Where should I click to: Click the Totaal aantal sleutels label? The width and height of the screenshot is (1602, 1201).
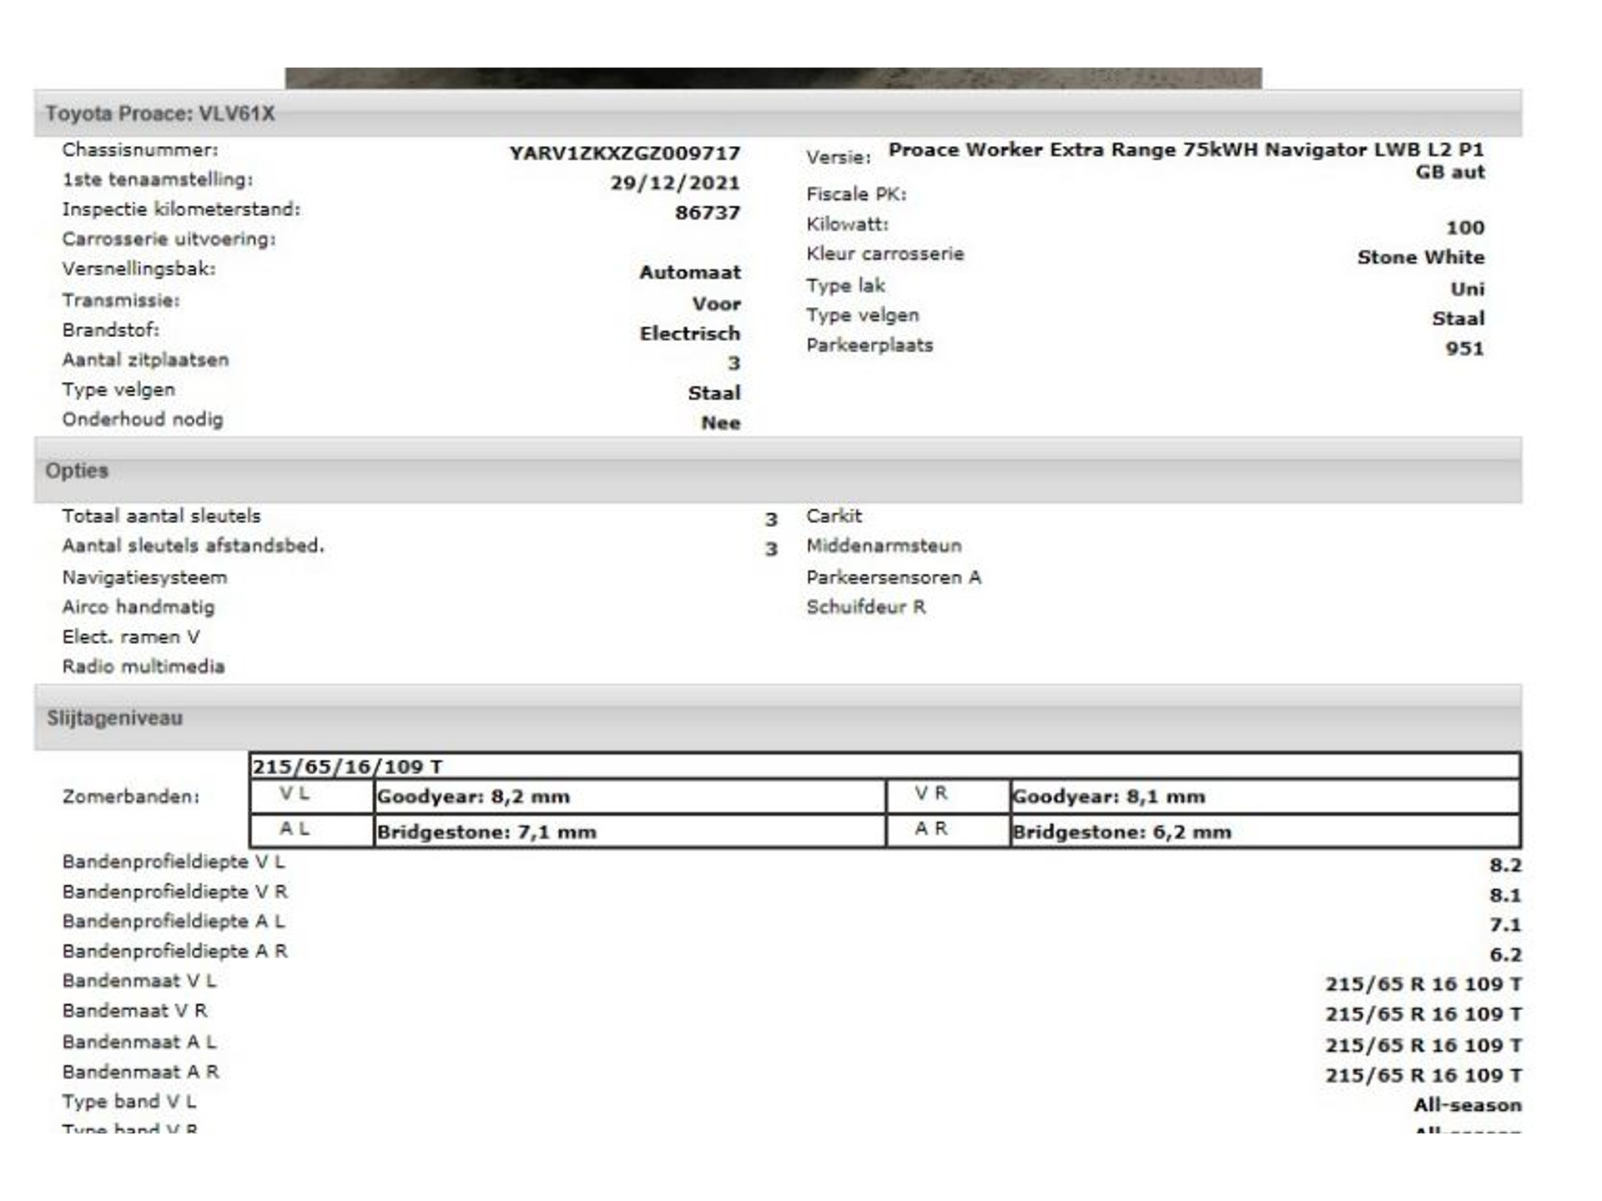click(x=161, y=516)
